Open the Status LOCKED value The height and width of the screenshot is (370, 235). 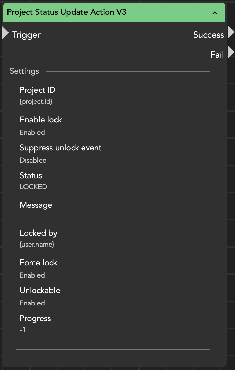[33, 187]
